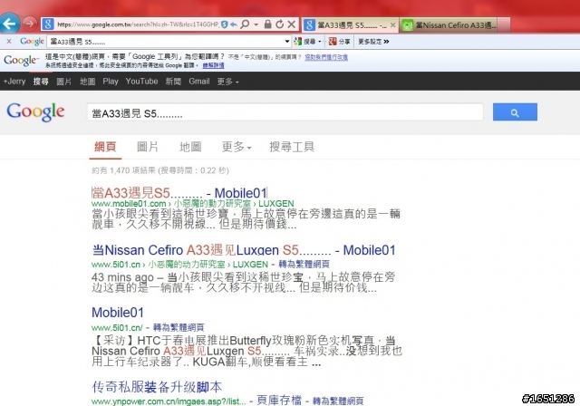Click the large Google logo

[x=36, y=111]
